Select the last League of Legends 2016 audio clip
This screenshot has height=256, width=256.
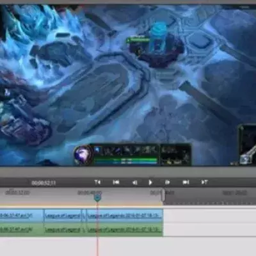point(125,230)
